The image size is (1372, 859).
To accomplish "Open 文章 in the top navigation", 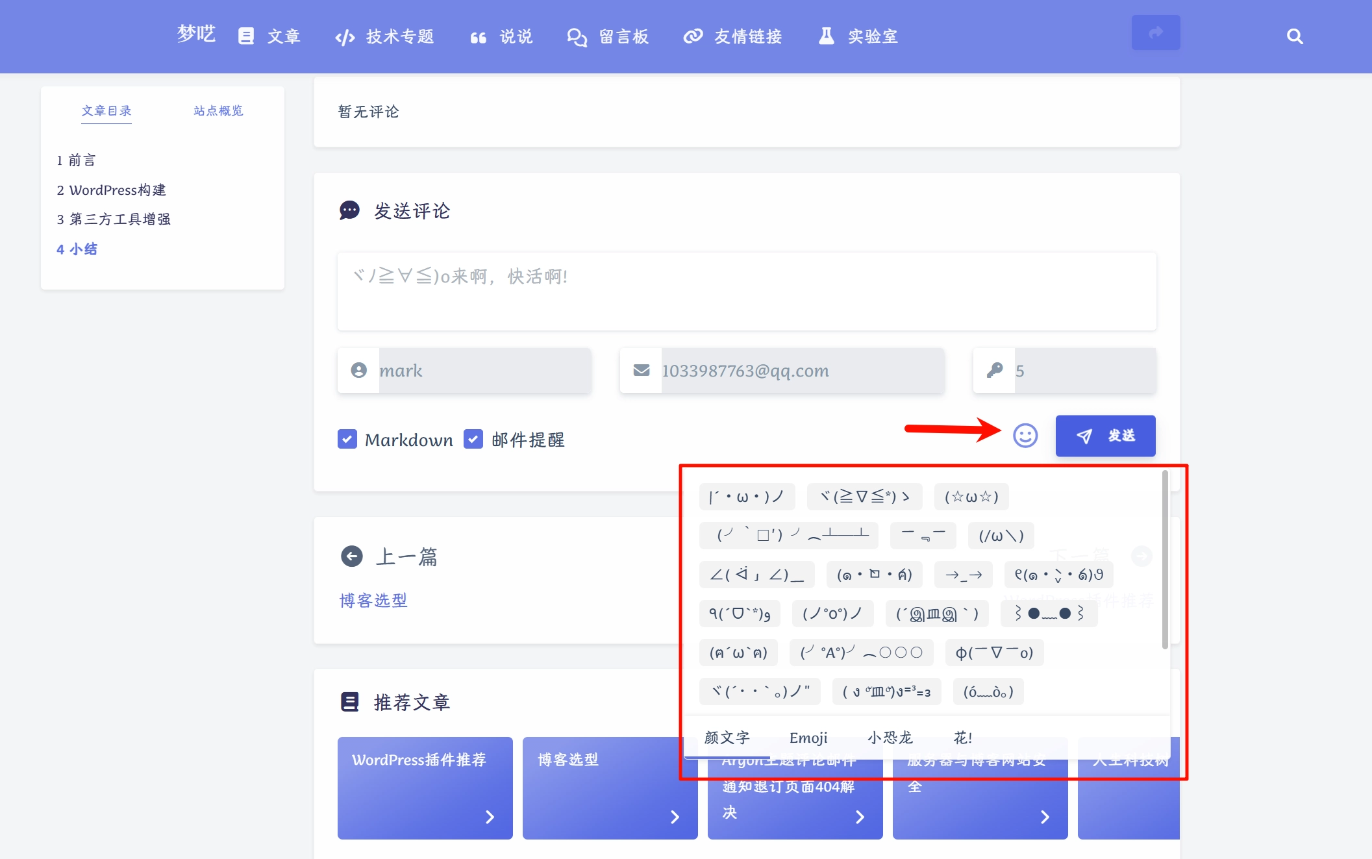I will [269, 36].
